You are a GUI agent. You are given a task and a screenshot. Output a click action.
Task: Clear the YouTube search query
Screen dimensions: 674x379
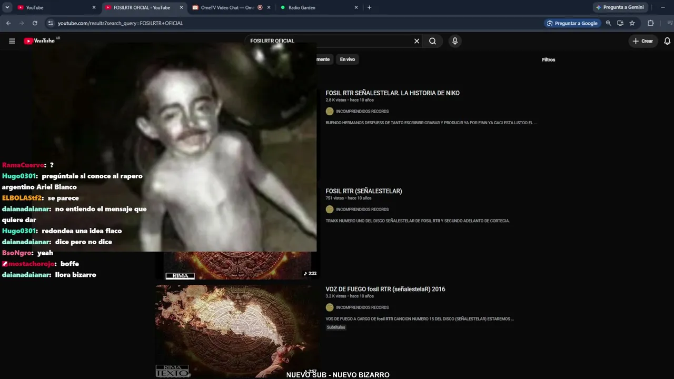click(x=417, y=41)
